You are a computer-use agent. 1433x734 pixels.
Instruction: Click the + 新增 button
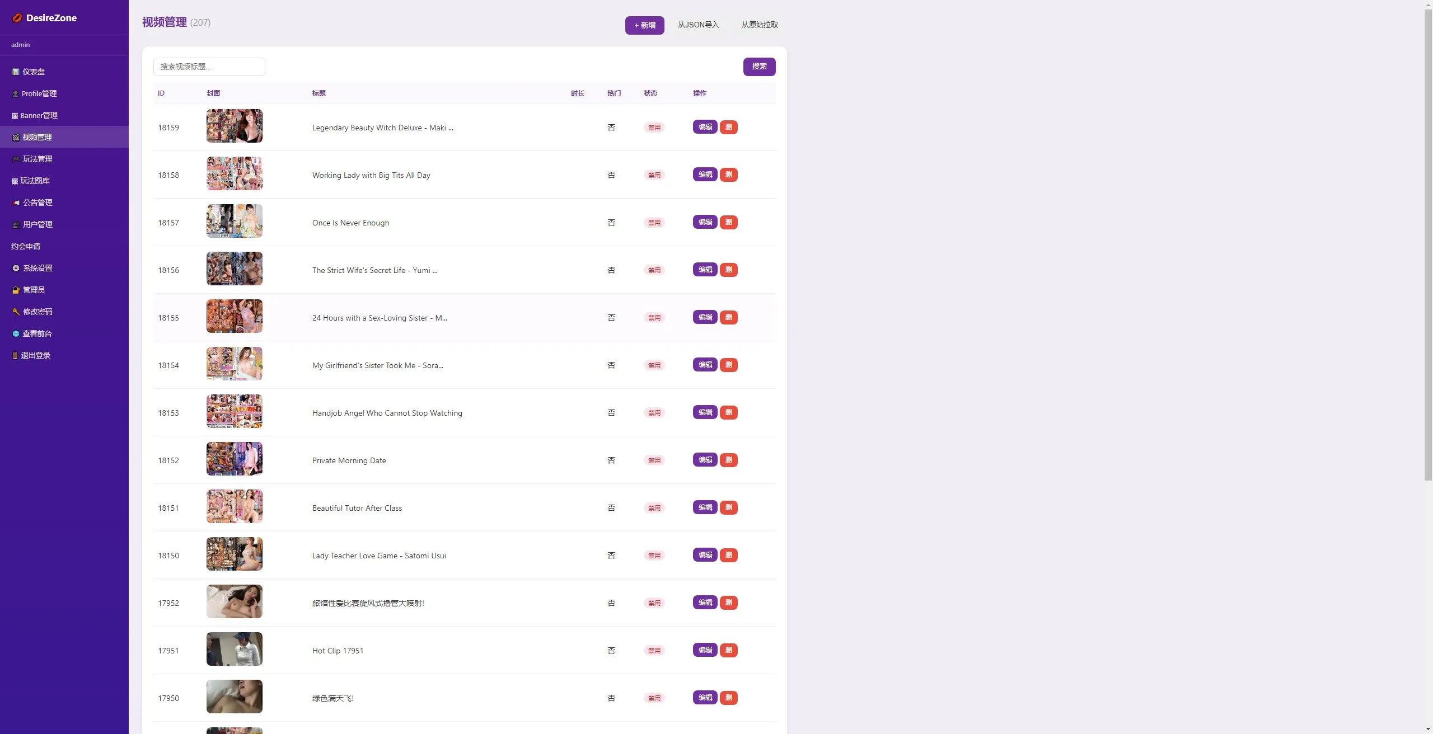644,25
